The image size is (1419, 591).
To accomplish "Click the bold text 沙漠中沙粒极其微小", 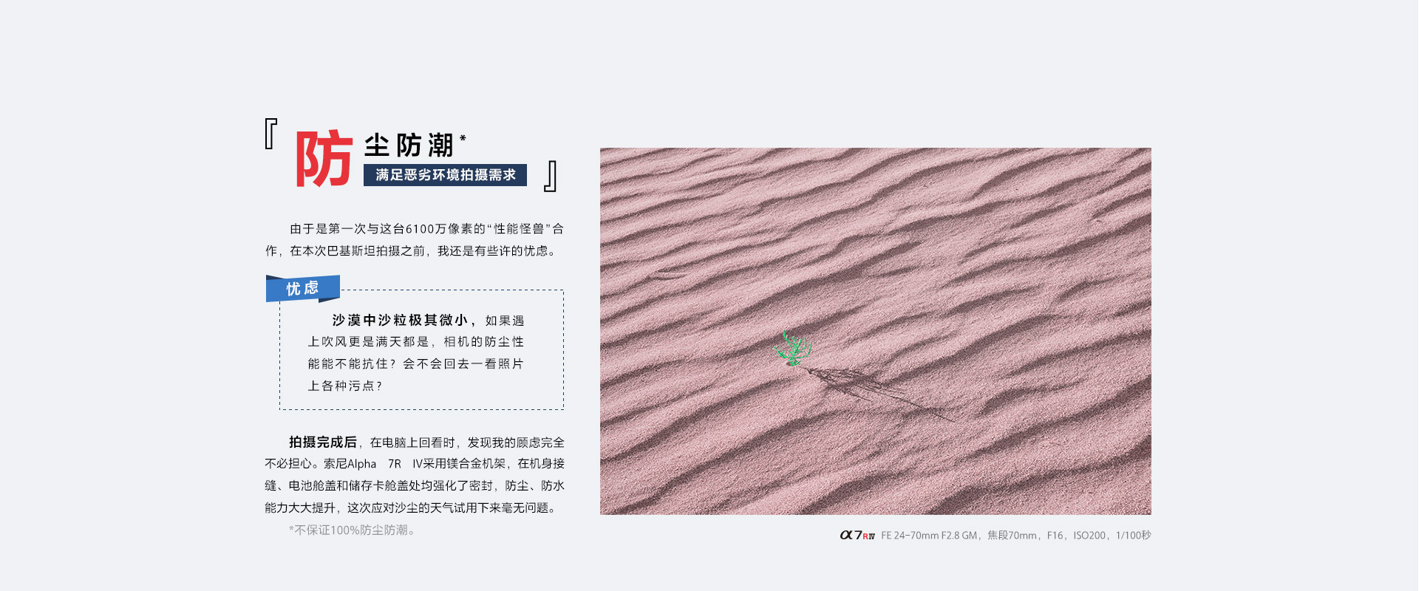I will tap(399, 320).
